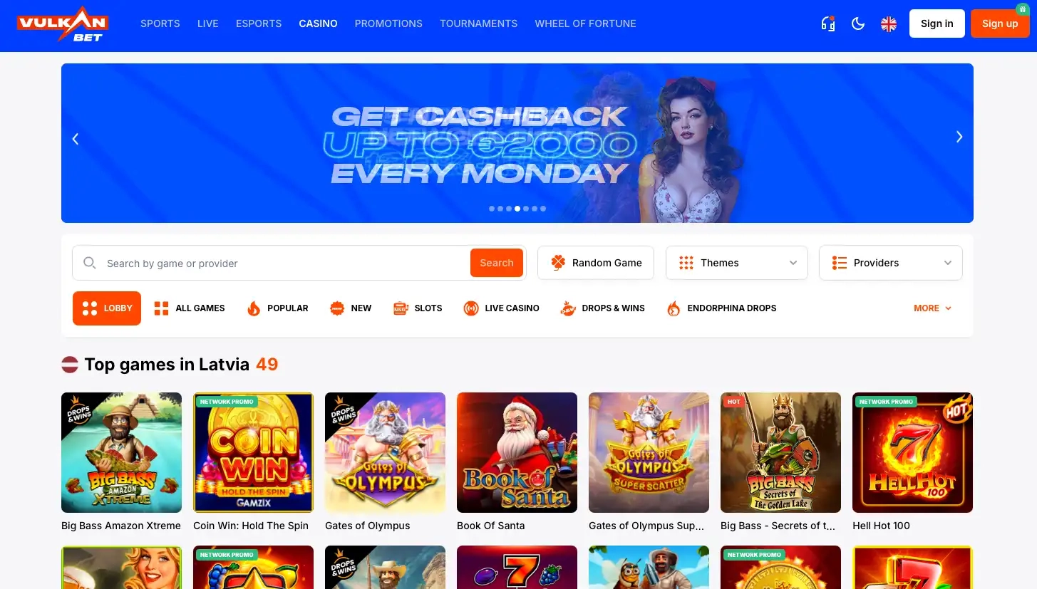Show Endorphina Drops games
The height and width of the screenshot is (589, 1037).
click(x=721, y=308)
